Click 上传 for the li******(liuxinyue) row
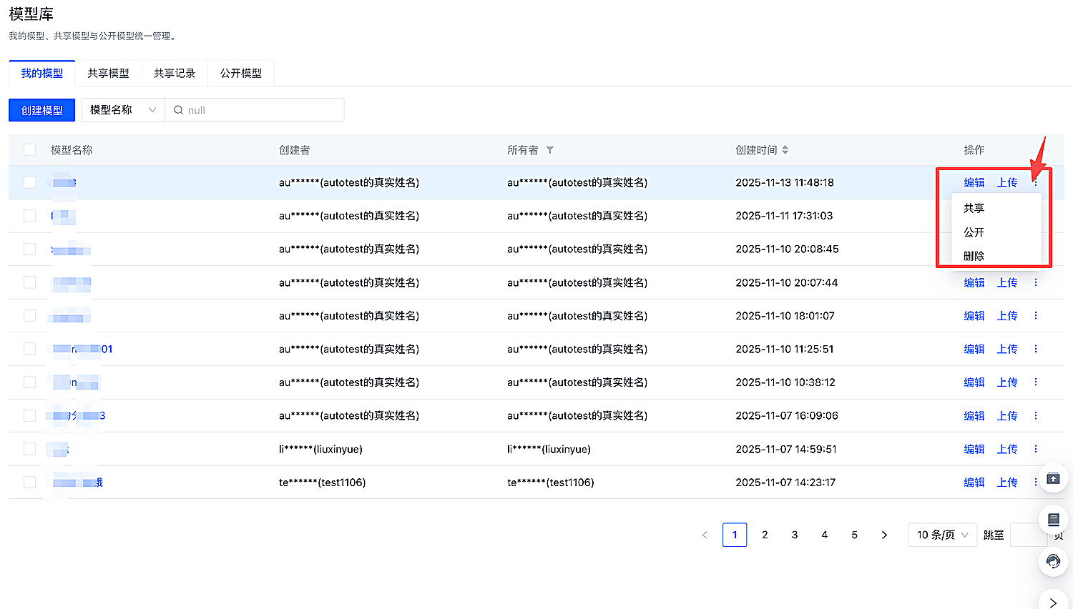 pyautogui.click(x=1007, y=449)
